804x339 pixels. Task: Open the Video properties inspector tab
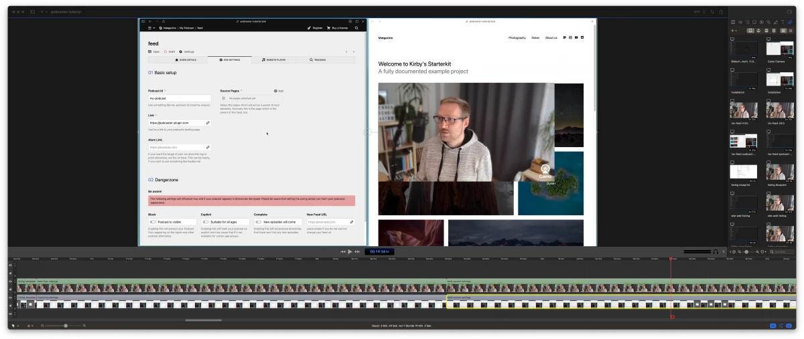click(733, 22)
